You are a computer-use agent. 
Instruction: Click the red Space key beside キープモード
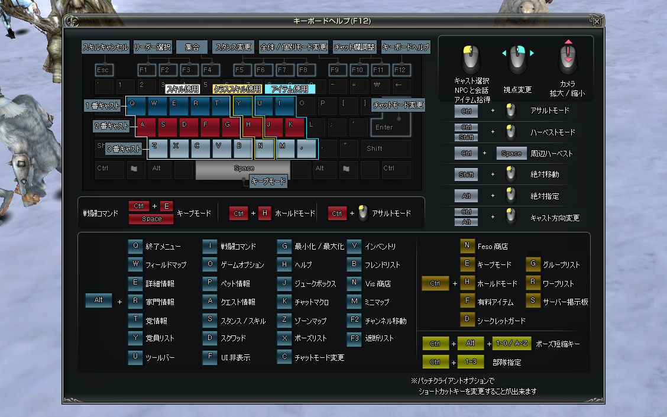point(151,219)
